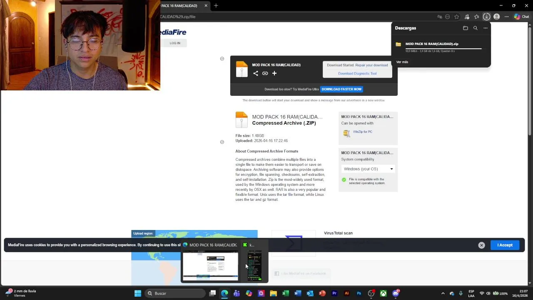Click battery 100% indicator
Image resolution: width=533 pixels, height=300 pixels.
point(500,293)
